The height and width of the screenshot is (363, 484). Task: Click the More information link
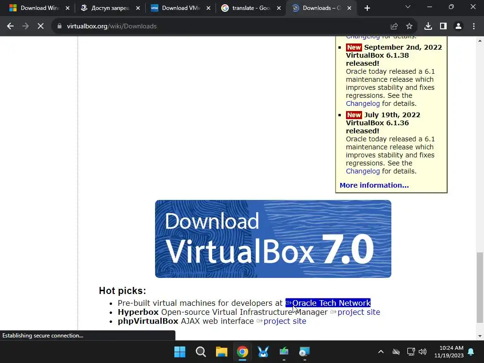pyautogui.click(x=374, y=185)
